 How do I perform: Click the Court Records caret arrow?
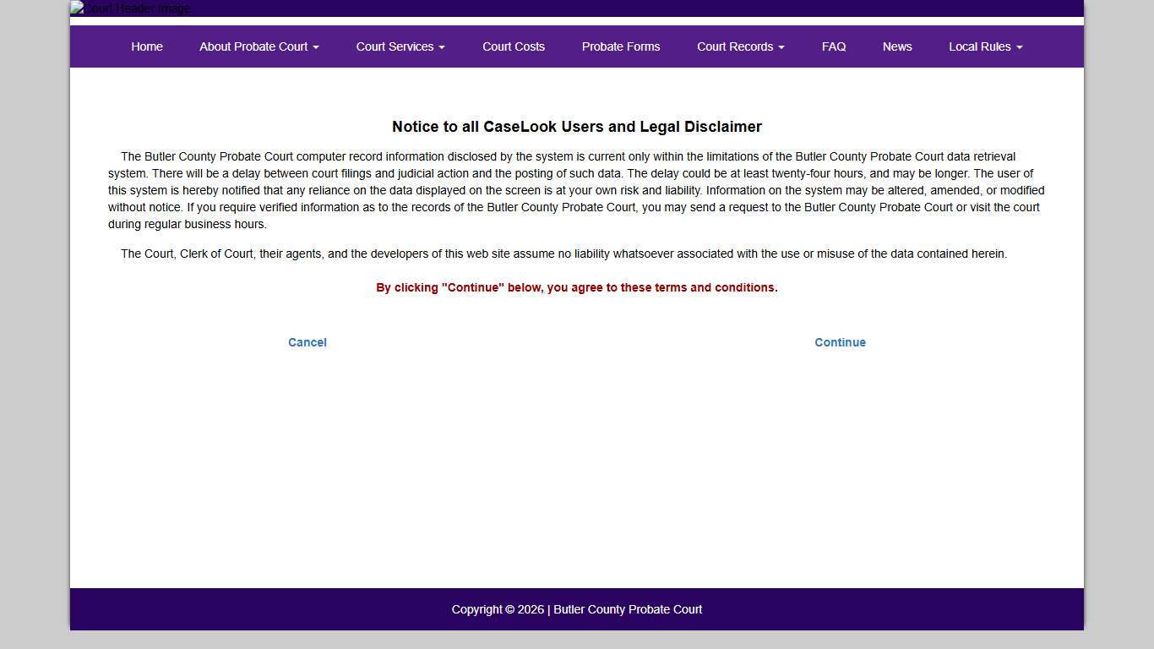pyautogui.click(x=781, y=46)
